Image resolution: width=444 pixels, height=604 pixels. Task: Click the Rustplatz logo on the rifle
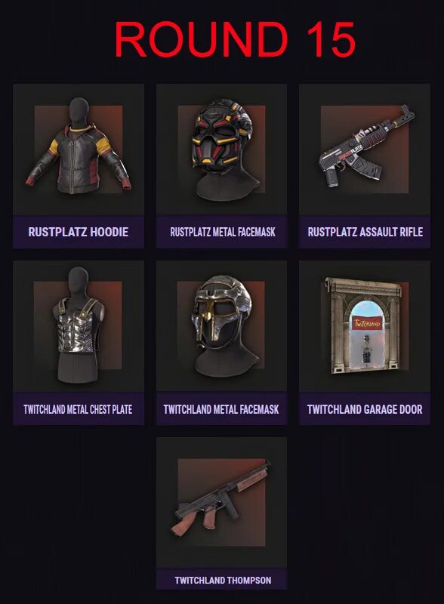click(x=350, y=155)
